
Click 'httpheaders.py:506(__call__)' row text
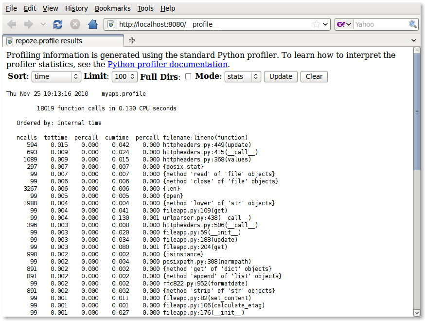(210, 225)
